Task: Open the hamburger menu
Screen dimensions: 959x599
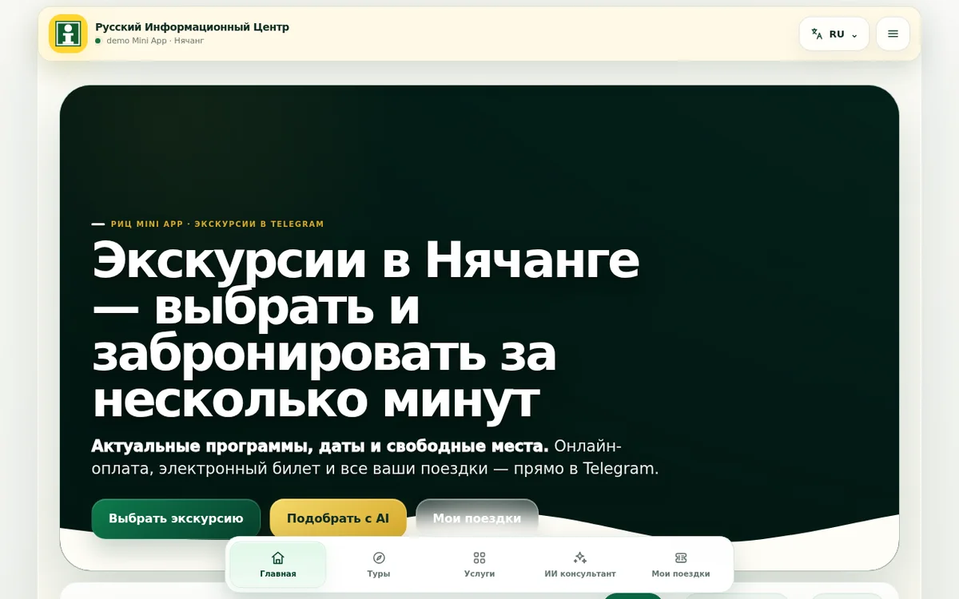Action: 893,34
